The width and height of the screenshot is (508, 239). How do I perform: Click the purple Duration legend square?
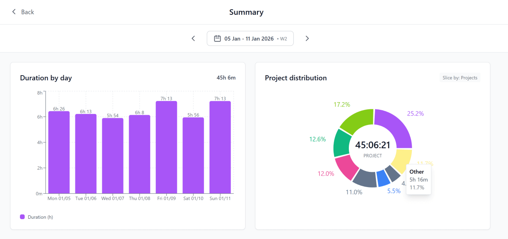pyautogui.click(x=22, y=217)
